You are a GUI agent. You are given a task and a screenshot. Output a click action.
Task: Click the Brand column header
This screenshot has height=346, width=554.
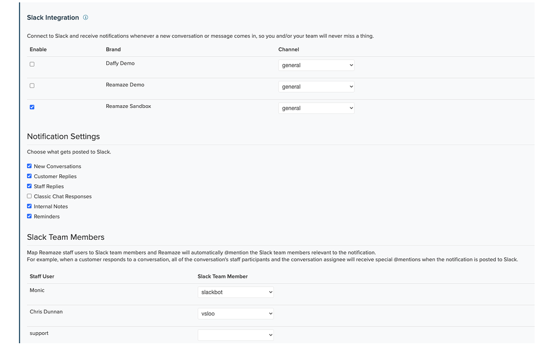point(114,49)
